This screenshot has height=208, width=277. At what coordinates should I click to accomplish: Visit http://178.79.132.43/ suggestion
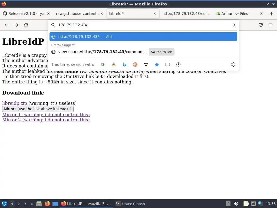143,37
